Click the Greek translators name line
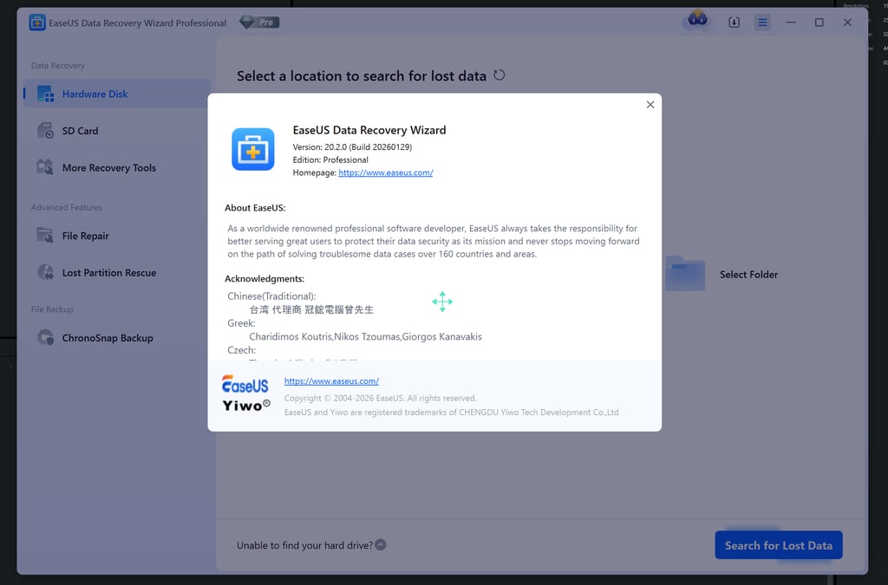This screenshot has width=888, height=585. click(365, 336)
